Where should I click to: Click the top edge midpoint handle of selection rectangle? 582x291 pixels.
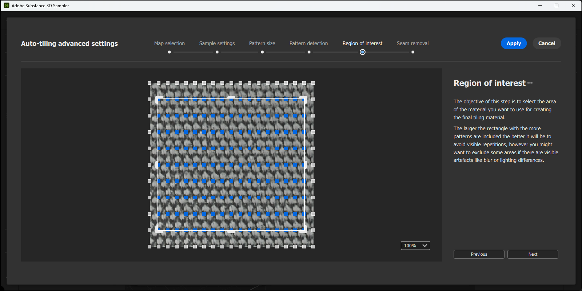point(231,97)
